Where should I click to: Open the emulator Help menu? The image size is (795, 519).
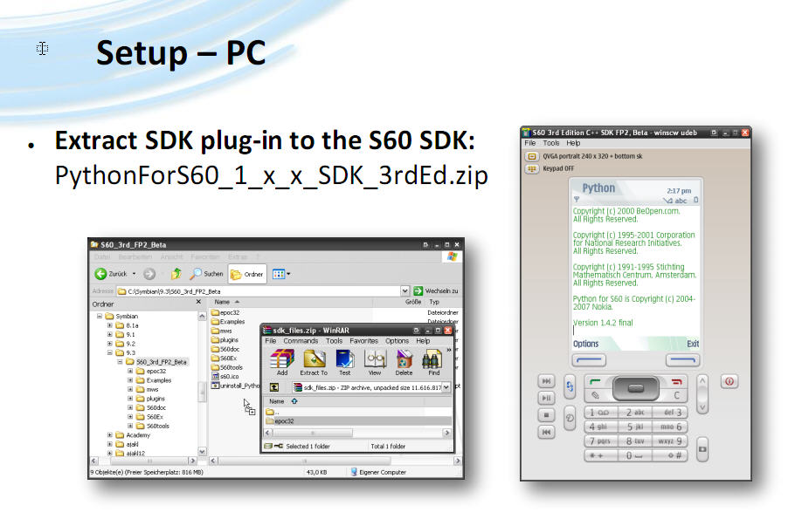(x=573, y=143)
